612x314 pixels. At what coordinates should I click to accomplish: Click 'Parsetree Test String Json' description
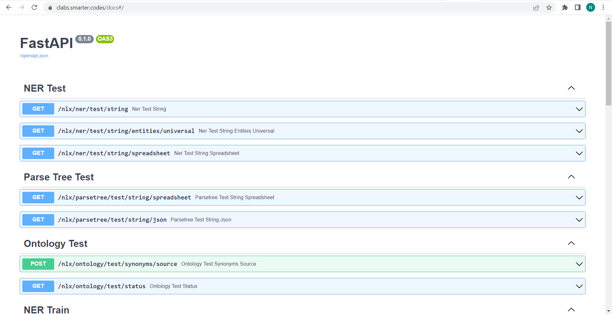point(201,220)
